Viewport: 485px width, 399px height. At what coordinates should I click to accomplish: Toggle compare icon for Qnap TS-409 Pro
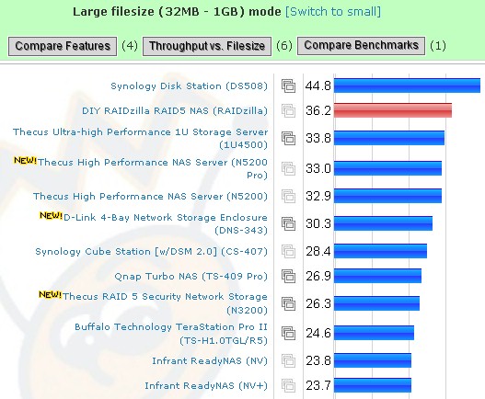point(288,276)
